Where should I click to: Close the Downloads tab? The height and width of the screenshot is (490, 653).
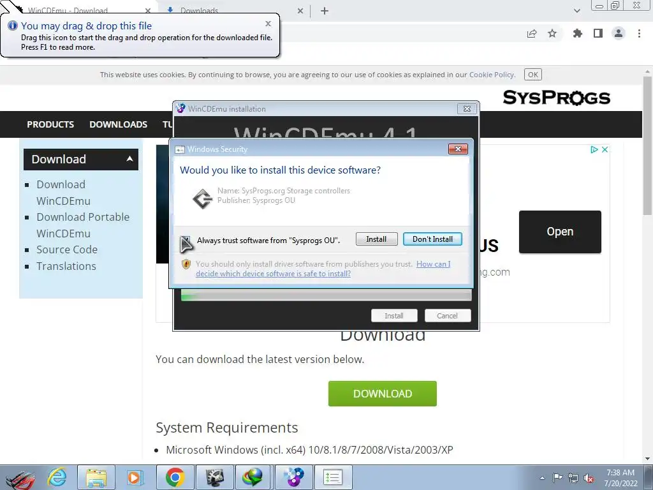[300, 11]
